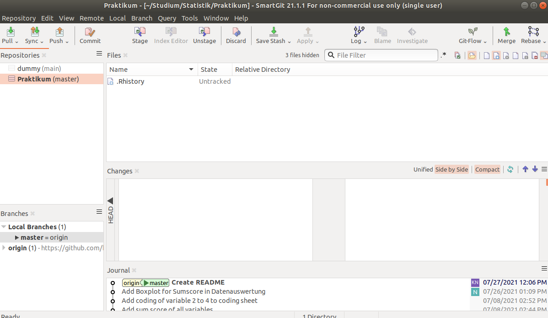The height and width of the screenshot is (318, 548).
Task: Close the Journal panel tab
Action: pos(134,270)
